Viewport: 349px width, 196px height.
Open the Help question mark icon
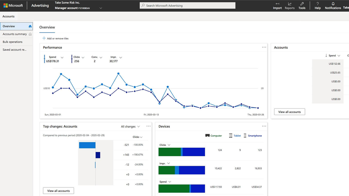point(318,4)
